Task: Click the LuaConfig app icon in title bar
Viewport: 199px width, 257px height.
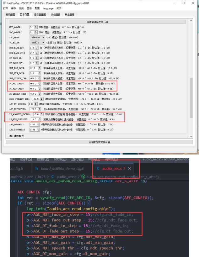Action: pyautogui.click(x=5, y=3)
